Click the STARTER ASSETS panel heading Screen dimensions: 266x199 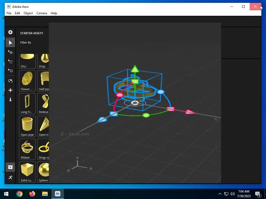tap(31, 33)
